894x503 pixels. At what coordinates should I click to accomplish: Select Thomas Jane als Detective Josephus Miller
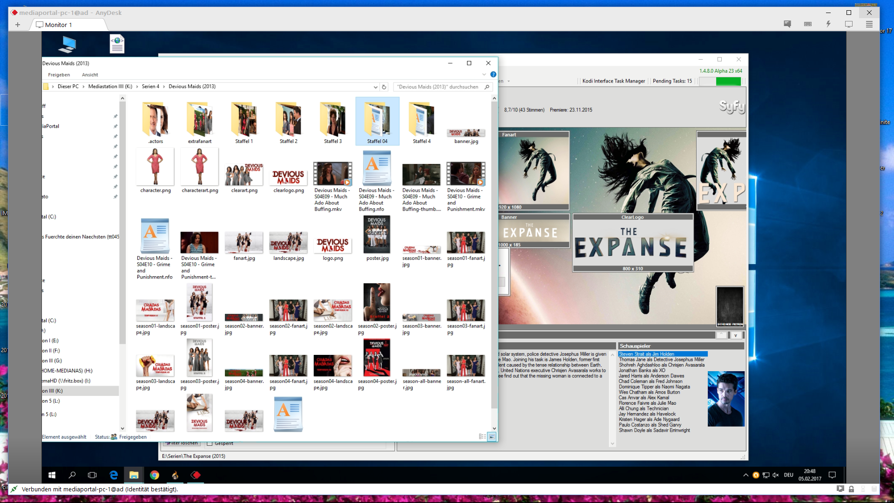tap(661, 360)
